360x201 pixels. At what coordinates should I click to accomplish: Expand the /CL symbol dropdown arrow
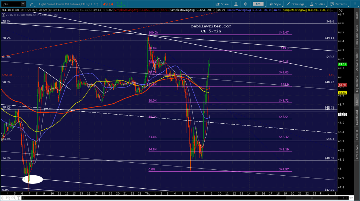pos(23,4)
